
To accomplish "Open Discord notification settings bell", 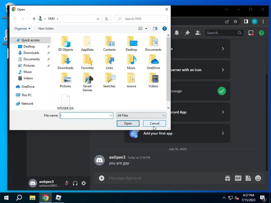I will point(177,33).
